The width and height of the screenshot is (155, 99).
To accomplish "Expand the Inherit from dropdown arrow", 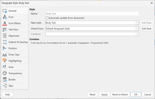I will pos(137,29).
